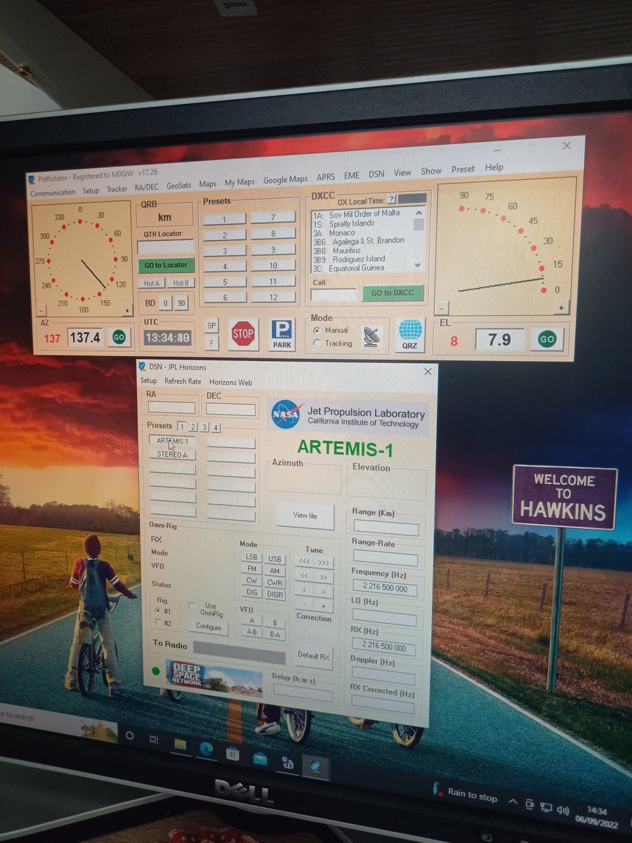This screenshot has height=843, width=632.
Task: Show hidden system tray icons chevron
Action: point(513,802)
